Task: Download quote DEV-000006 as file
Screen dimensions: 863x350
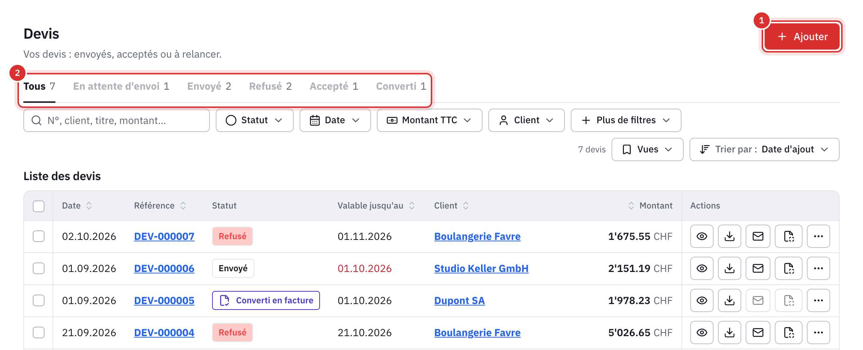Action: coord(729,268)
